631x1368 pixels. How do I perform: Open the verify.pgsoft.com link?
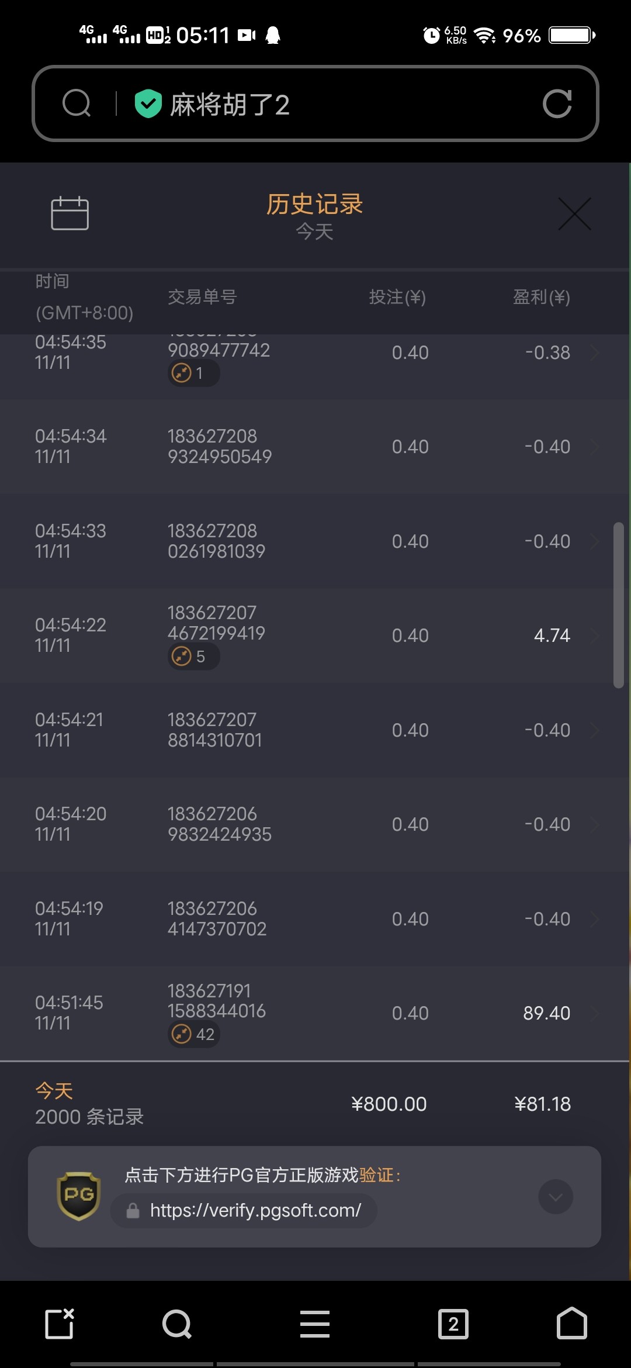[x=255, y=1210]
